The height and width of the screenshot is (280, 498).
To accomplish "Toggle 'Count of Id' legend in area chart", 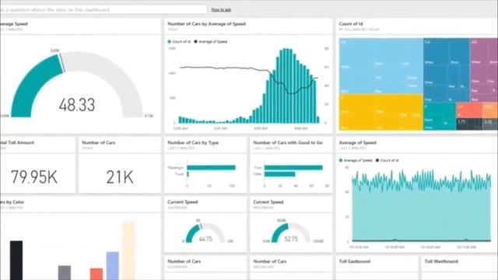I will pyautogui.click(x=388, y=160).
